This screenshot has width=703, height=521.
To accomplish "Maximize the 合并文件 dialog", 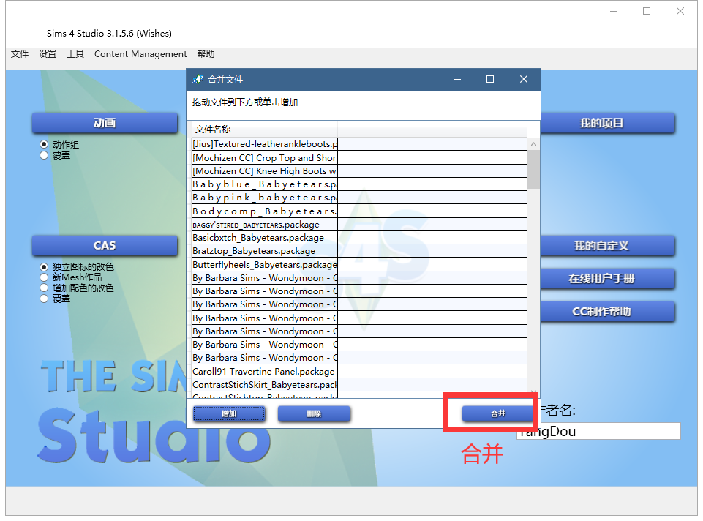I will tap(490, 79).
